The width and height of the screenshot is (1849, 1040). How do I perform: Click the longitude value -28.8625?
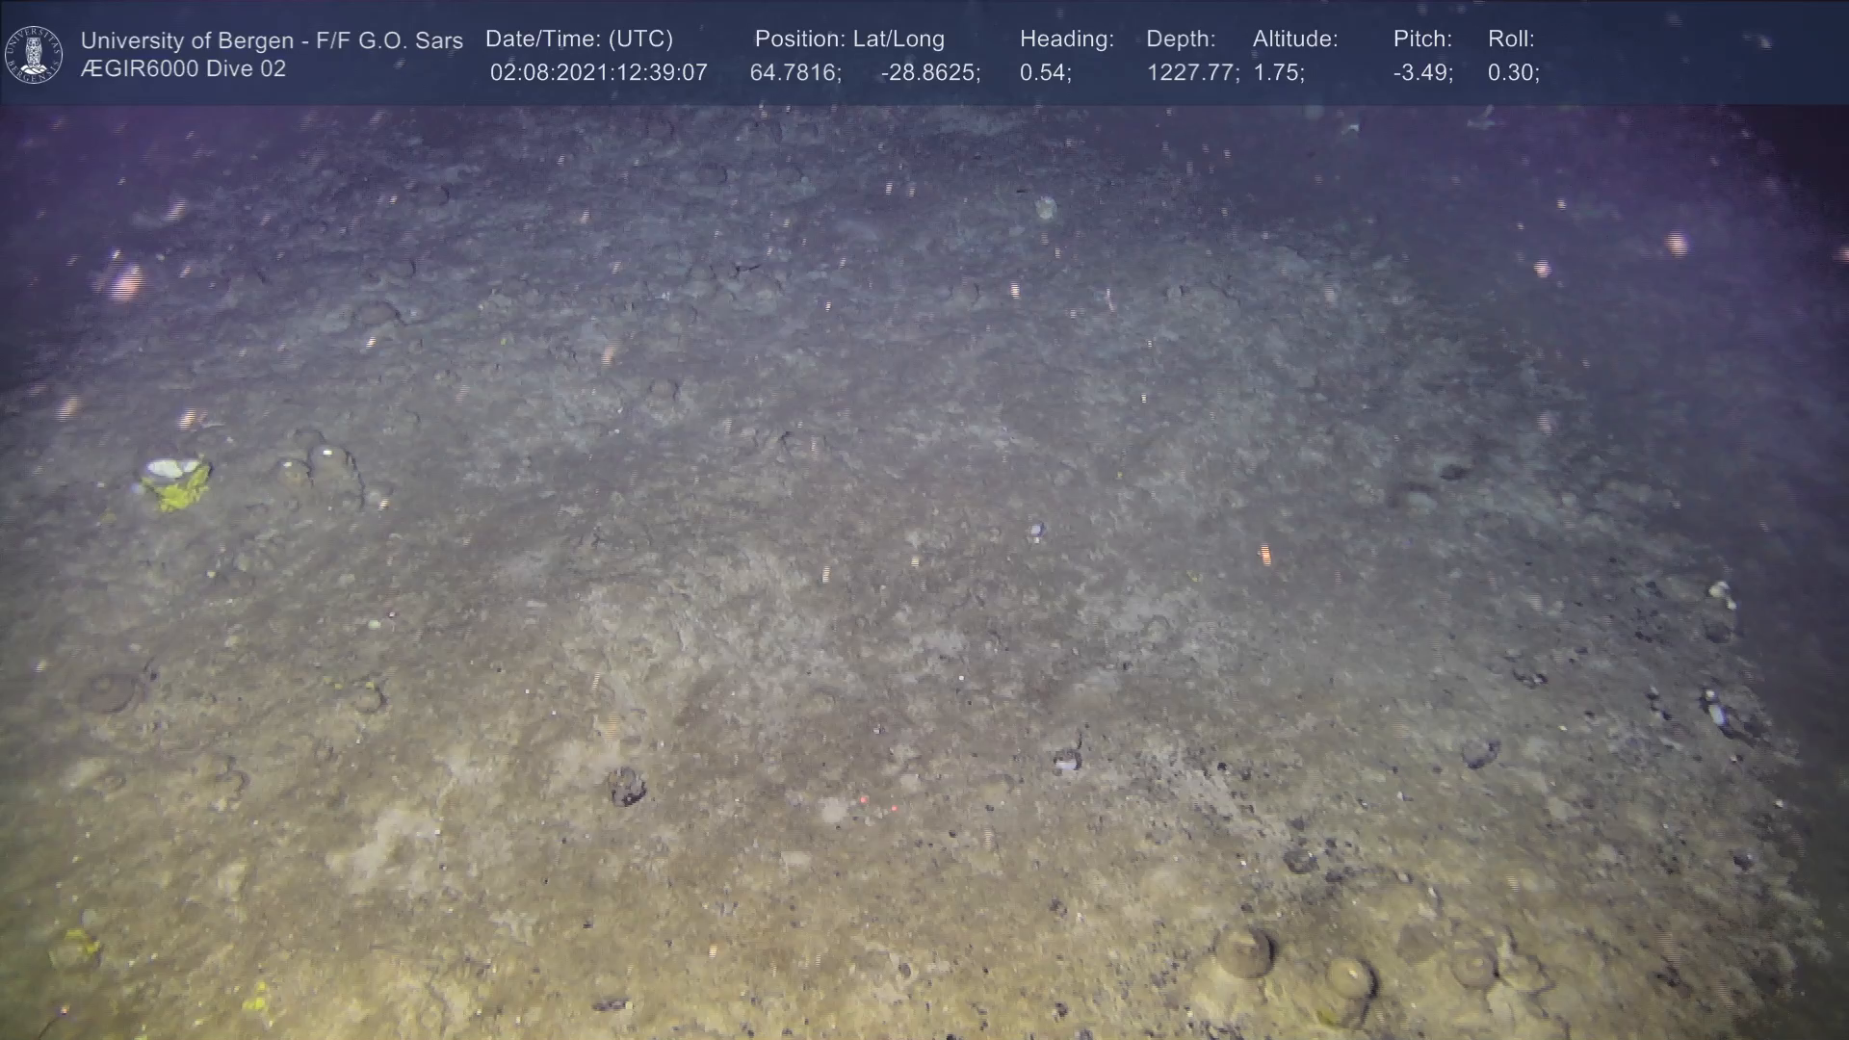(929, 73)
